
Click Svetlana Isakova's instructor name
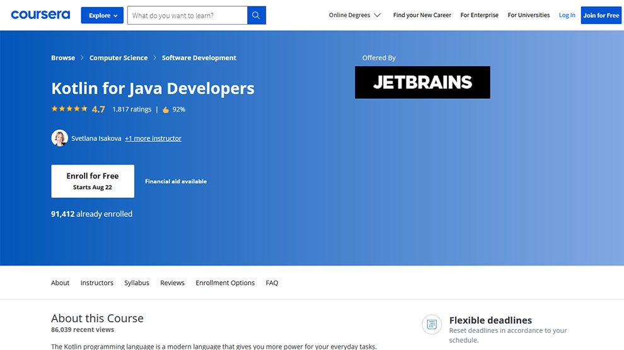96,138
